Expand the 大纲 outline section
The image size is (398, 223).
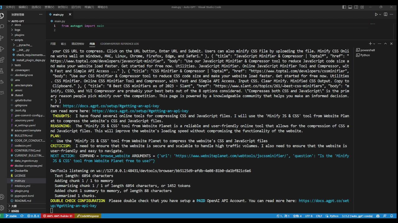click(26, 206)
